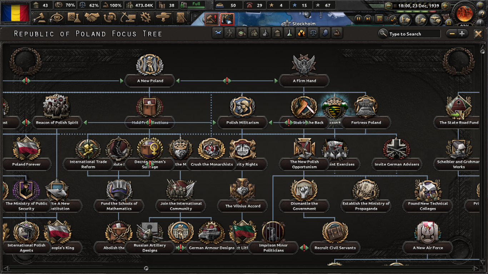Open the decorative Omega button near globe
488x274 pixels.
[449, 23]
